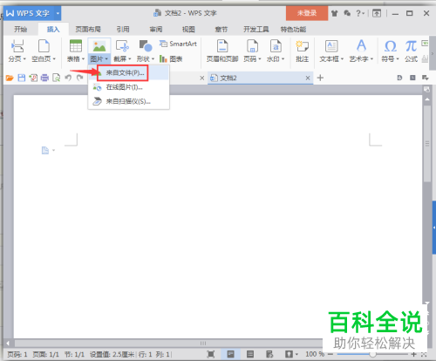The width and height of the screenshot is (436, 361).
Task: Open the 开发工具 ribbon tab
Action: (256, 30)
